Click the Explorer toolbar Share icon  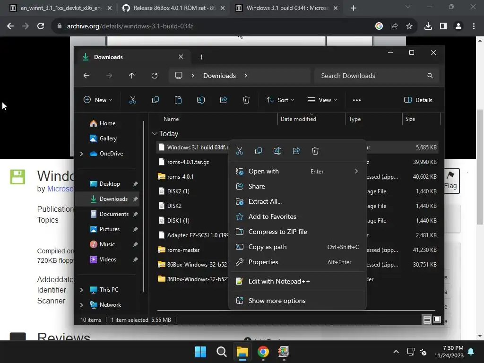click(224, 100)
